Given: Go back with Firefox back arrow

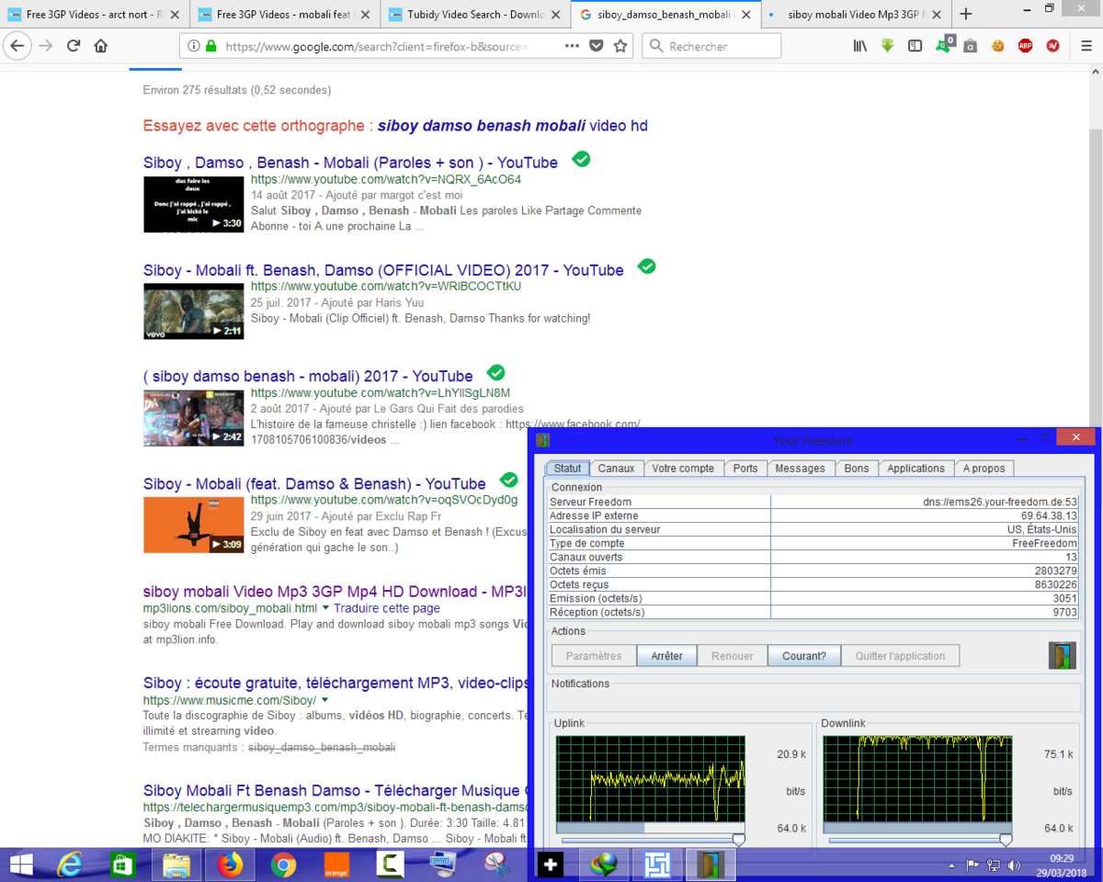Looking at the screenshot, I should [17, 46].
